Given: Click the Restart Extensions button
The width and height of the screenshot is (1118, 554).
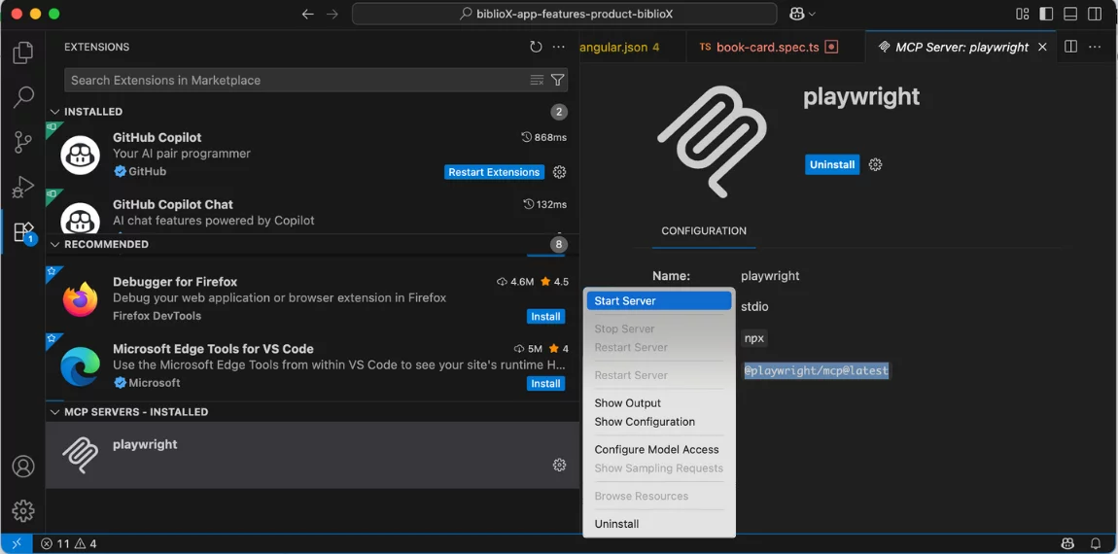Looking at the screenshot, I should click(x=494, y=172).
